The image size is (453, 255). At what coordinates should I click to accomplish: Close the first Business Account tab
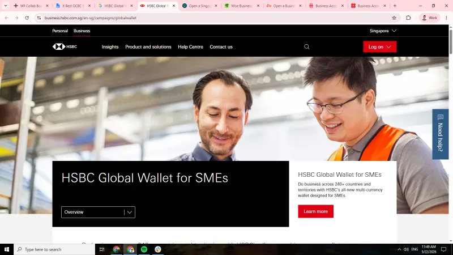click(x=343, y=6)
